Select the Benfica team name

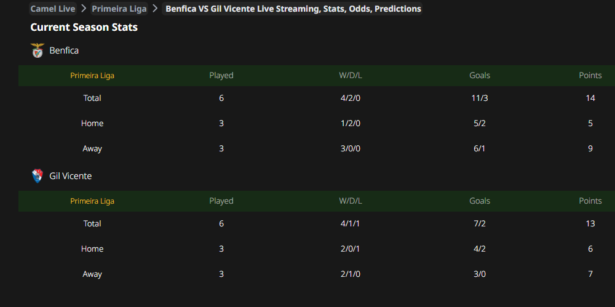(64, 50)
